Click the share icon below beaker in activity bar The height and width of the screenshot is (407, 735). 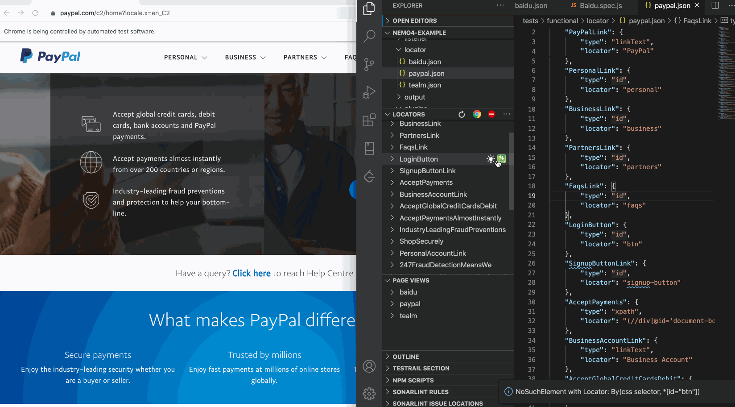[x=369, y=176]
